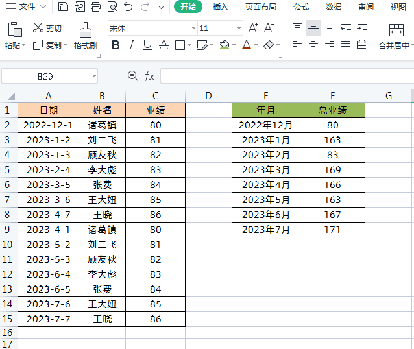Screen dimensions: 414x349
Task: Switch to the 视图 tab
Action: click(x=398, y=6)
